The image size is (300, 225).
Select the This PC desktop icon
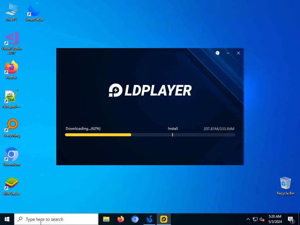point(11,12)
